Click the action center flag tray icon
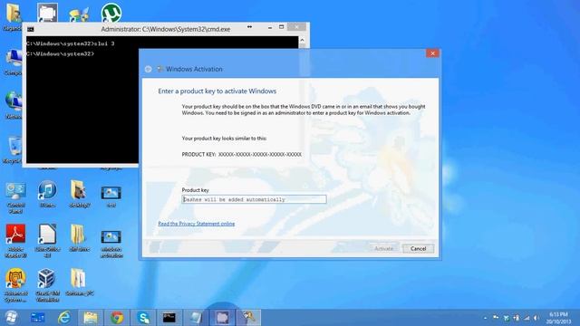The width and height of the screenshot is (580, 326). point(496,318)
